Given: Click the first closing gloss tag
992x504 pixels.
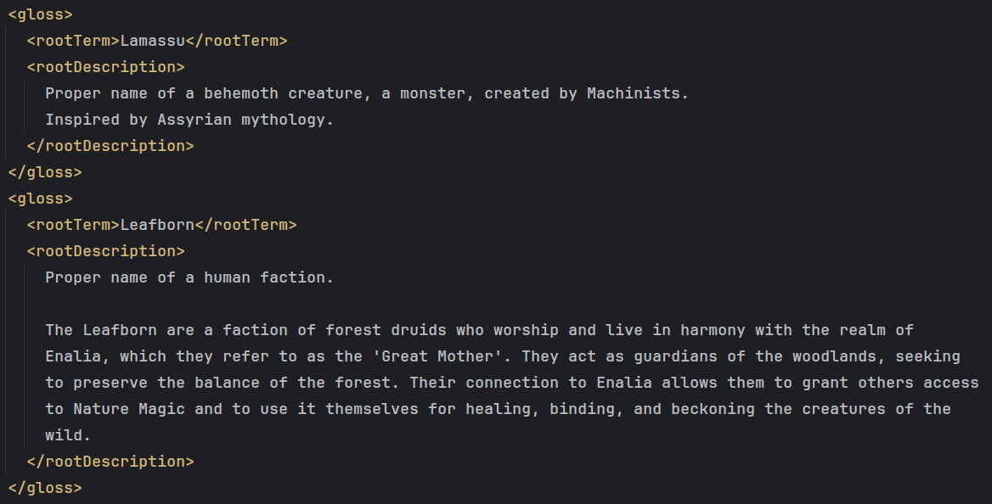Looking at the screenshot, I should point(45,172).
